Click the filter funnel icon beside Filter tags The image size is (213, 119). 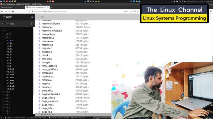click(x=32, y=24)
